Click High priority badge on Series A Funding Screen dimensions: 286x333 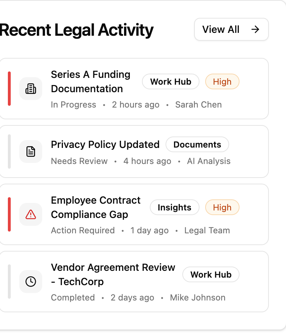222,82
